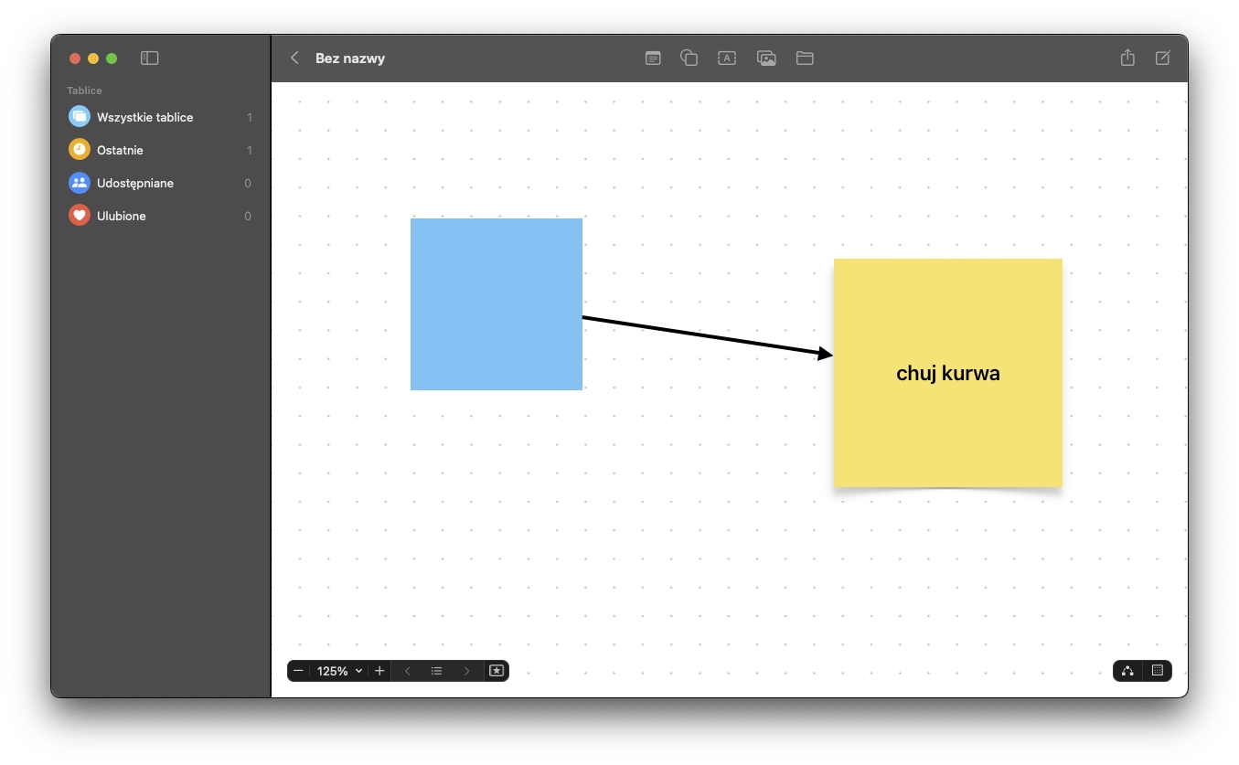Expand the scenes list
The width and height of the screenshot is (1239, 765).
[437, 671]
